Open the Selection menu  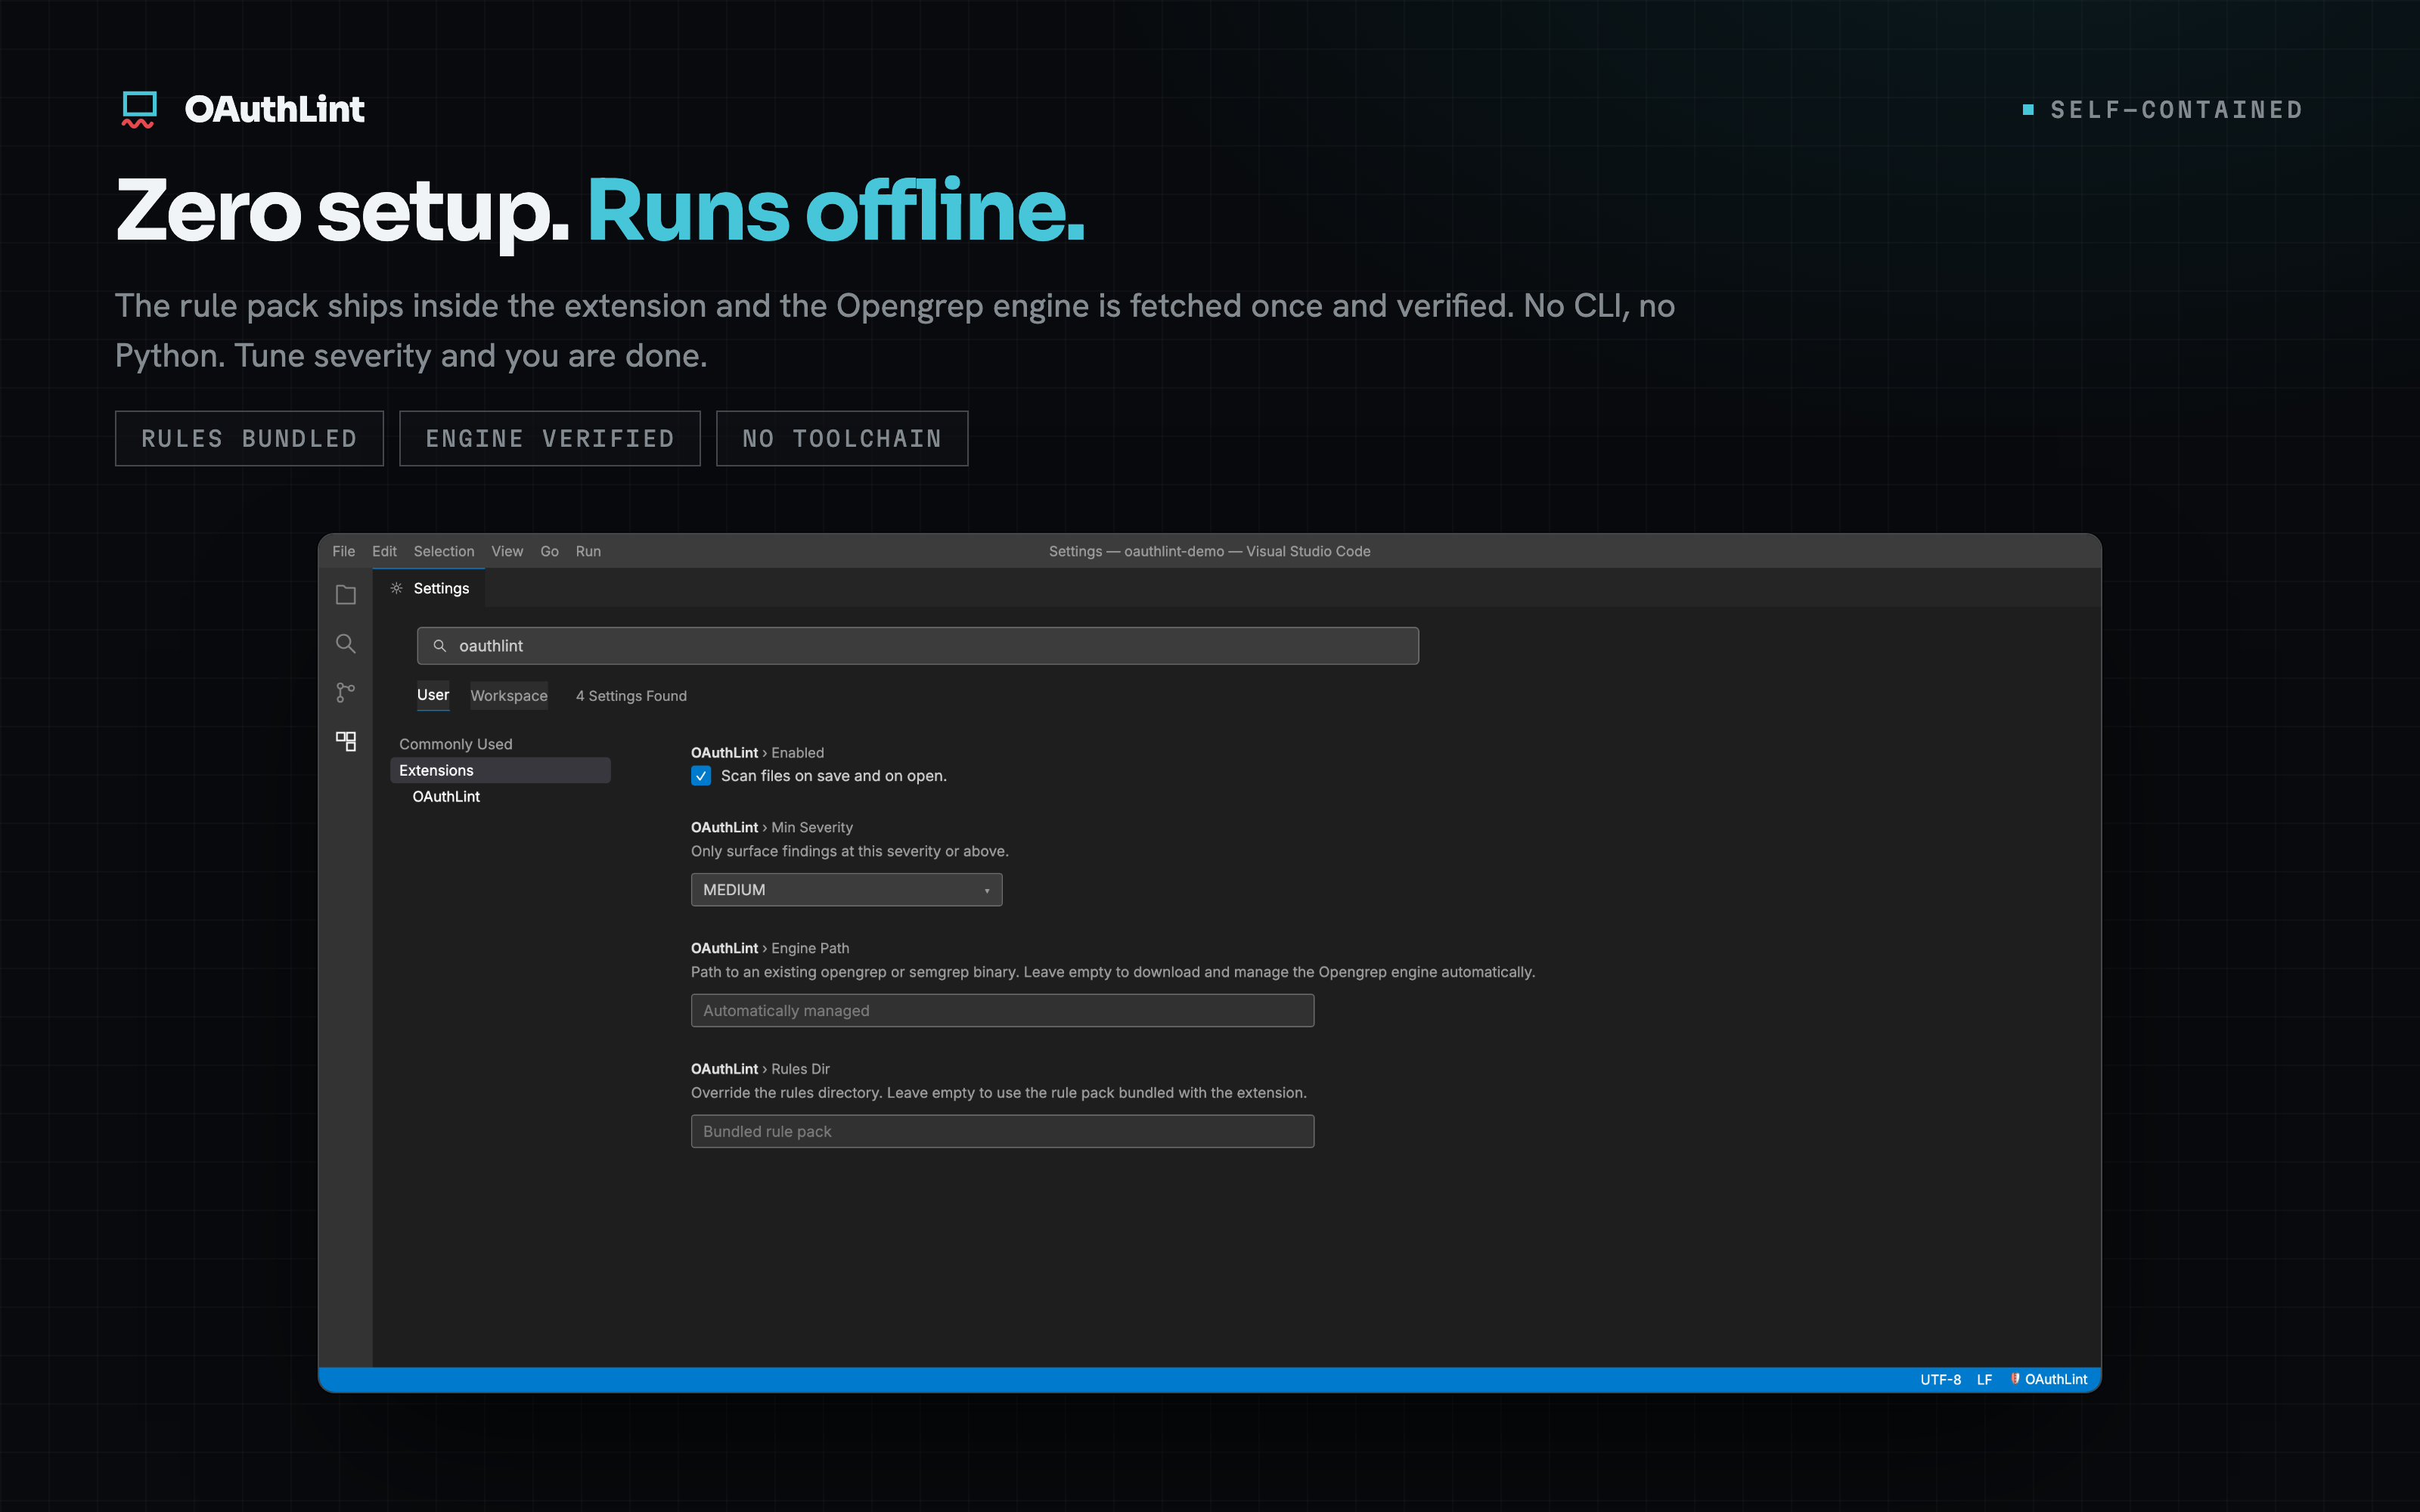tap(444, 551)
